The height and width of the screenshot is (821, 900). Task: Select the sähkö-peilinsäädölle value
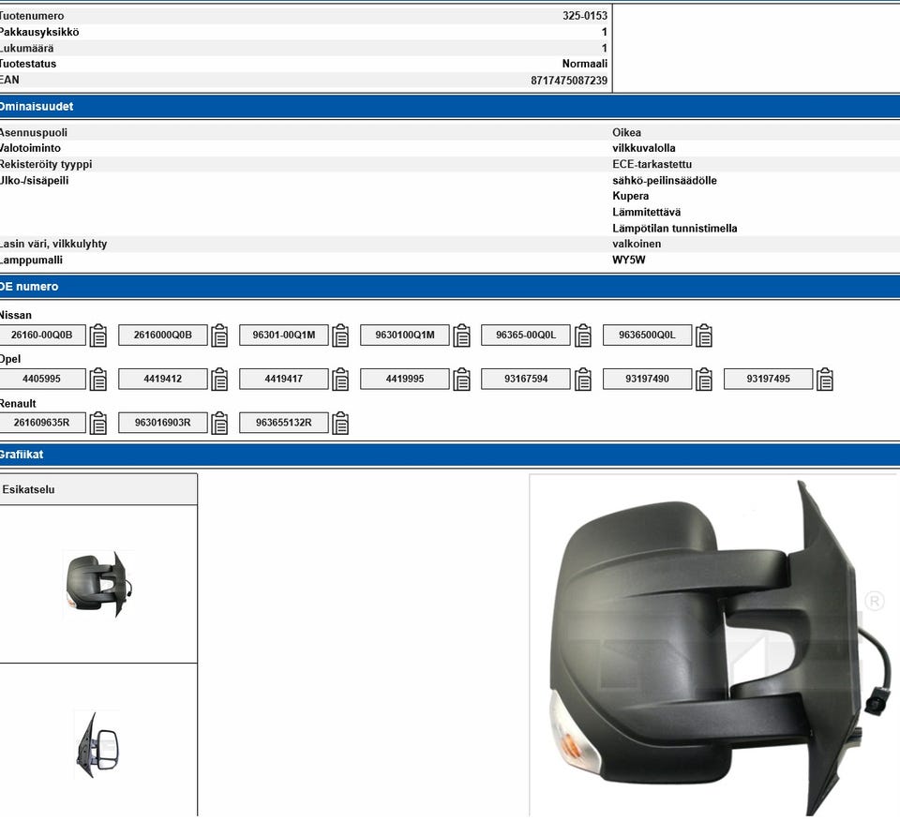664,180
